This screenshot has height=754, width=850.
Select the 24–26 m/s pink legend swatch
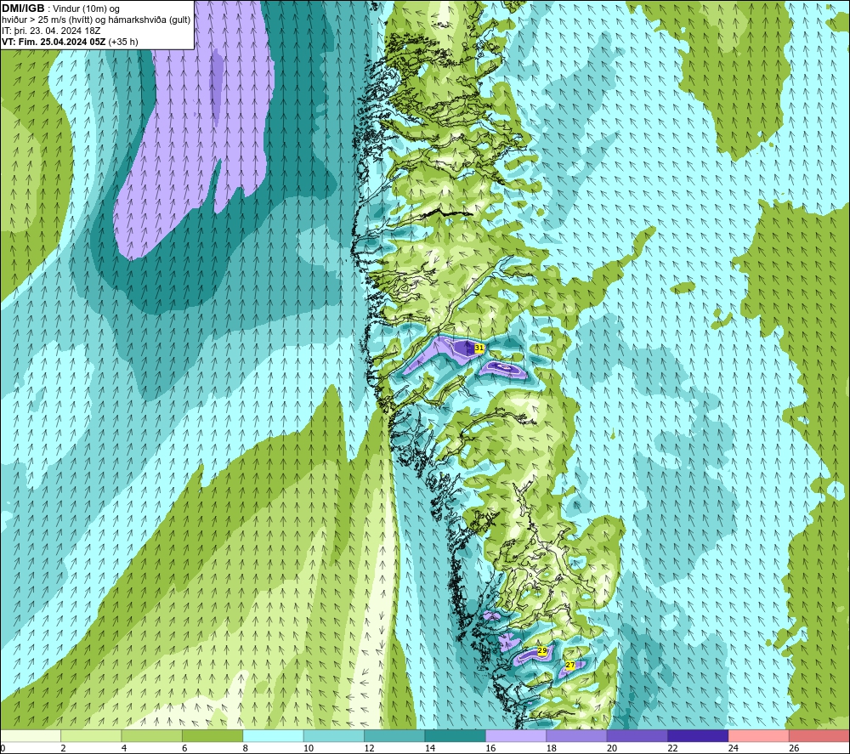[x=759, y=735]
